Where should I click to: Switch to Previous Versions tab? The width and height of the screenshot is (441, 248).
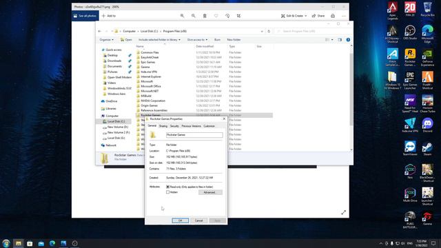point(192,126)
